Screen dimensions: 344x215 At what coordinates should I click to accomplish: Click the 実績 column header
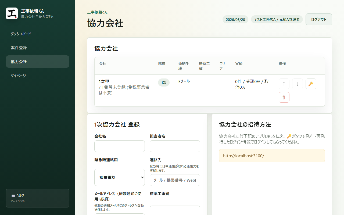point(239,64)
